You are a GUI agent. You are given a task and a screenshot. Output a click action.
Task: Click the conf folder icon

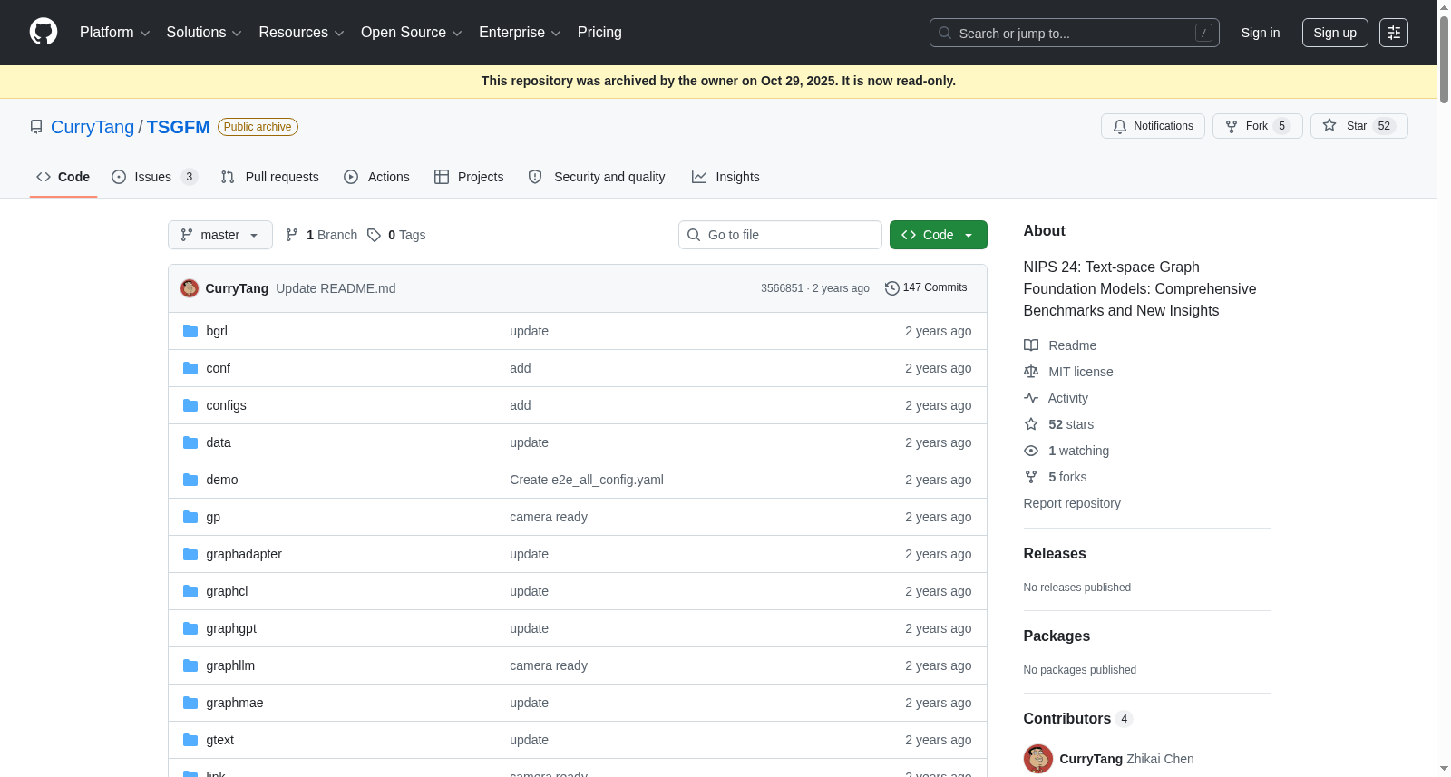[x=190, y=368]
